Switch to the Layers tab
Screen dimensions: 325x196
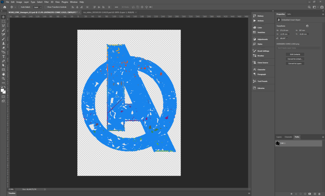click(x=279, y=137)
